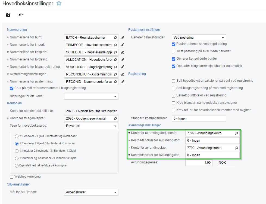
Task: Open lookup for Konto for avrundingstap
Action: coord(236,148)
